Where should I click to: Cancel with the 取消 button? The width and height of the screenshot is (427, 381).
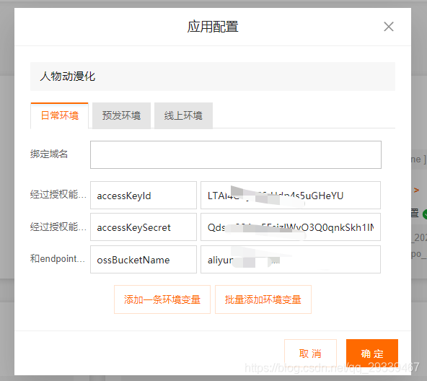click(310, 354)
